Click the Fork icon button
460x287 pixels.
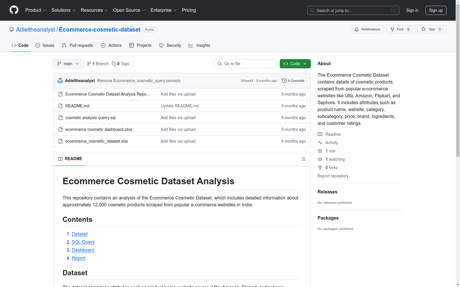tap(392, 29)
